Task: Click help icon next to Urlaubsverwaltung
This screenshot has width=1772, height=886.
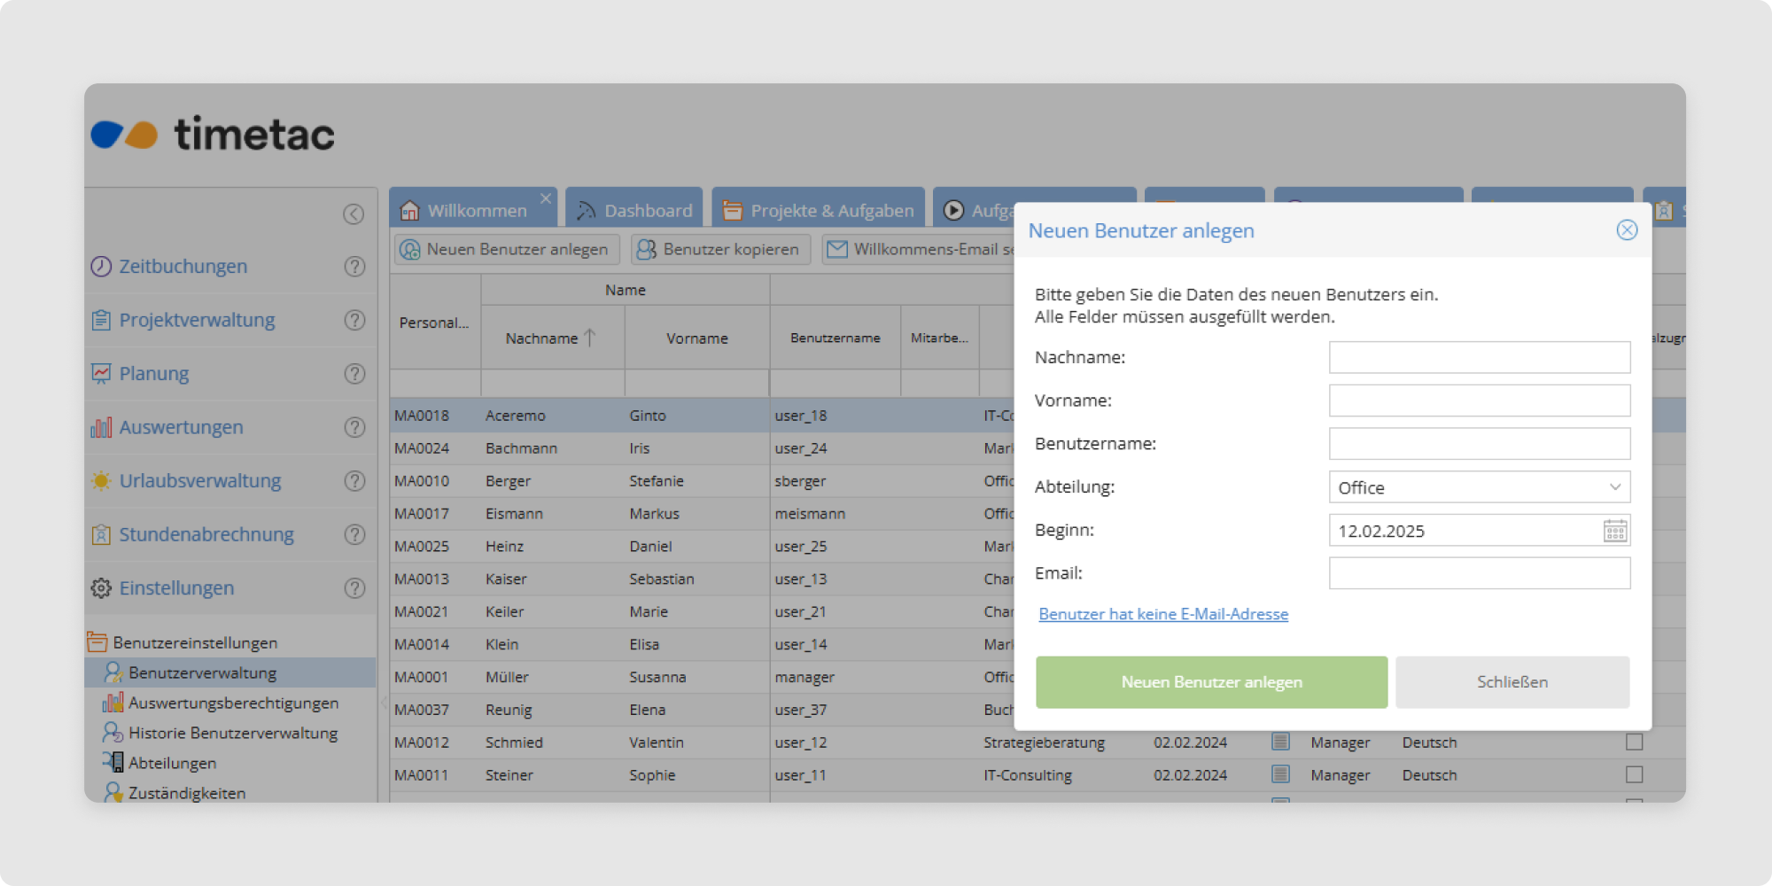Action: pyautogui.click(x=354, y=481)
